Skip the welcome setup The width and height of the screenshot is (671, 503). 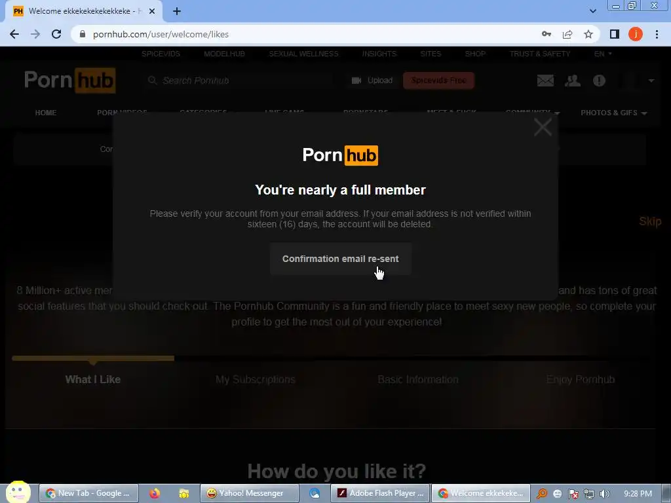tap(649, 221)
